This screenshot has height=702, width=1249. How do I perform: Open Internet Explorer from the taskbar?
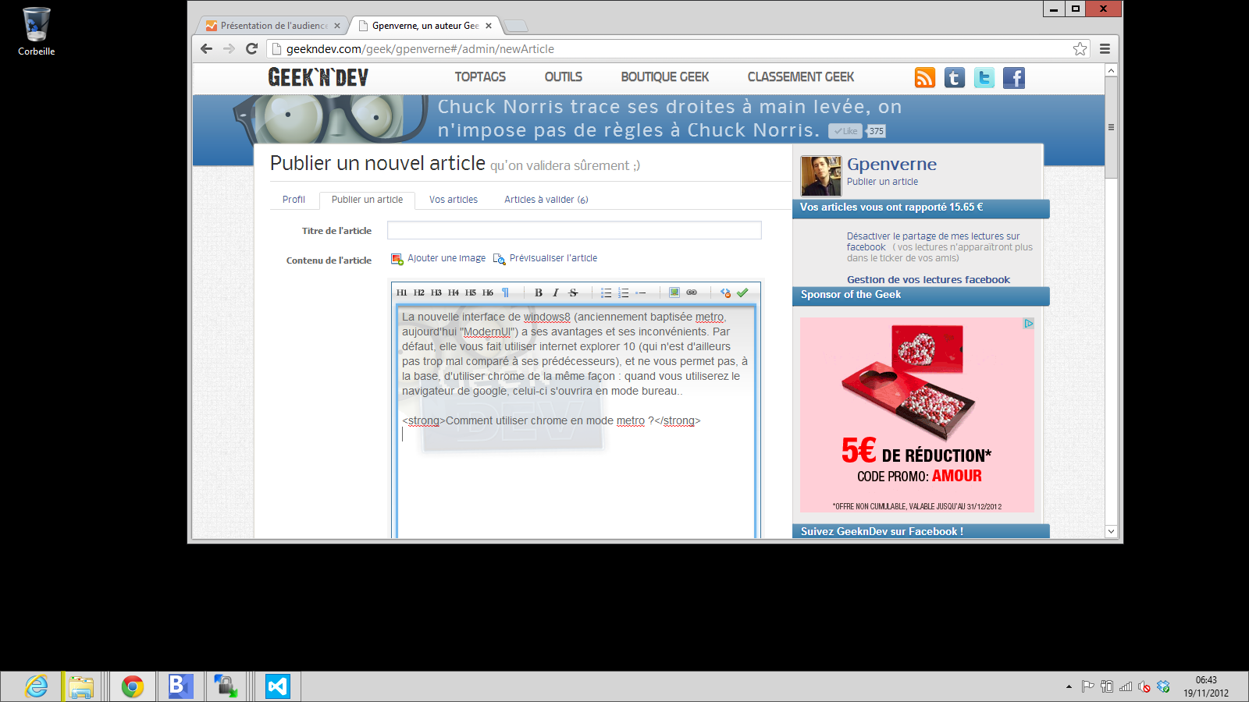click(36, 686)
